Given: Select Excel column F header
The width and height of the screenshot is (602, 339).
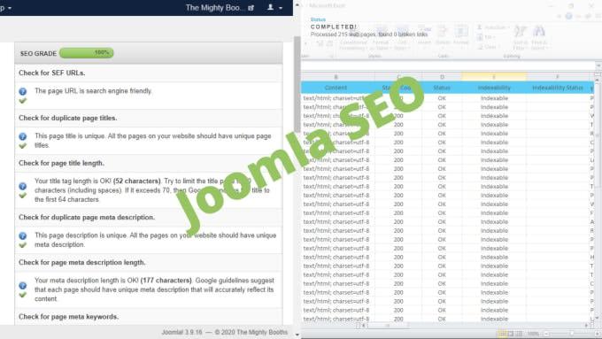Looking at the screenshot, I should [558, 77].
